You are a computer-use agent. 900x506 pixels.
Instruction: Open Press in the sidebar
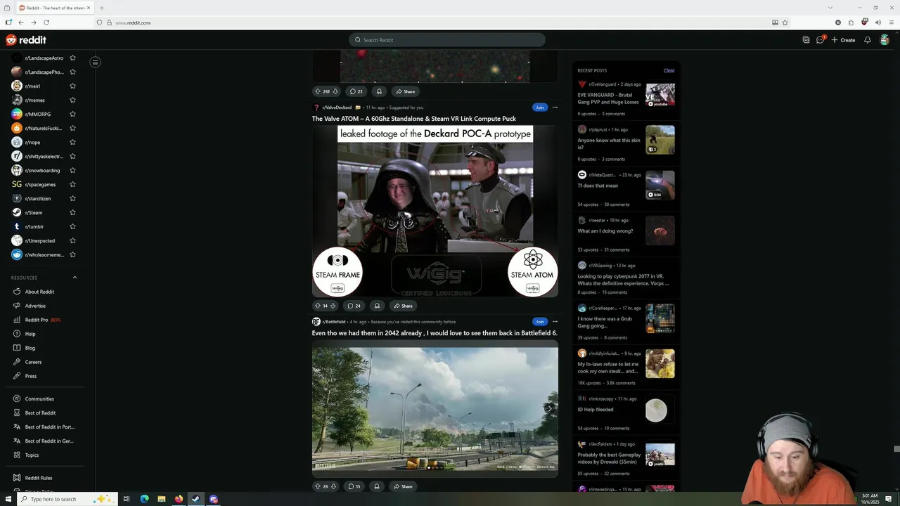click(x=31, y=376)
